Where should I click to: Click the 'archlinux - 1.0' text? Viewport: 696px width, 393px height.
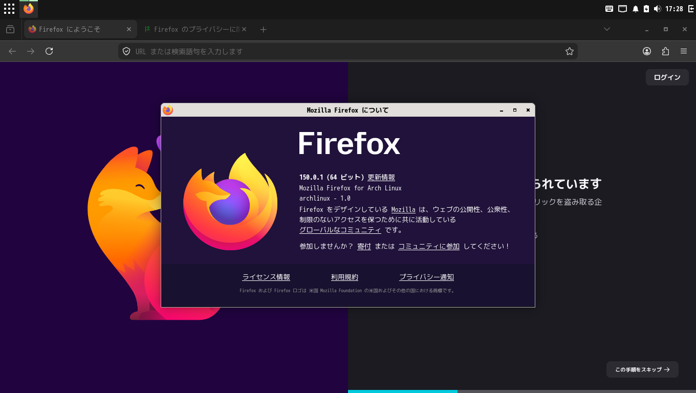pos(325,198)
